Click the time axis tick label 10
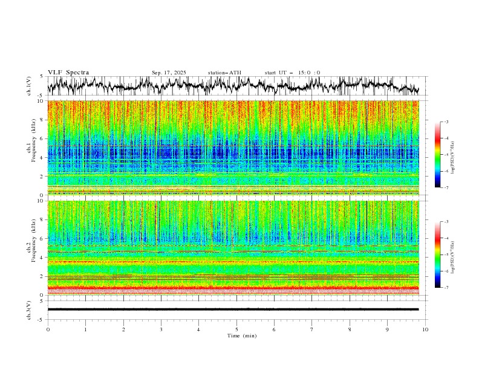 pyautogui.click(x=425, y=329)
